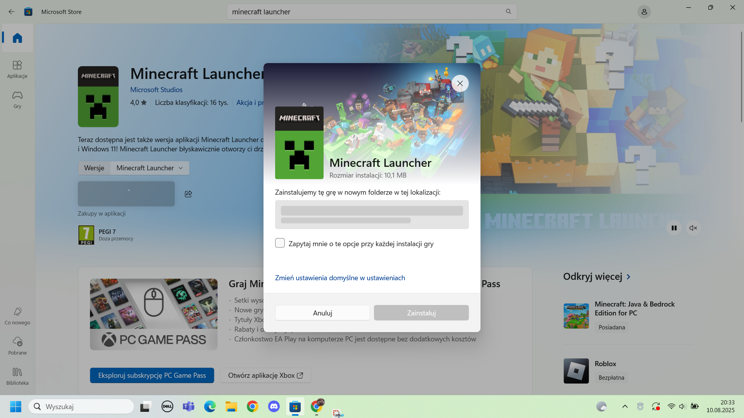Open the Home tab in sidebar
Image resolution: width=744 pixels, height=418 pixels.
17,38
